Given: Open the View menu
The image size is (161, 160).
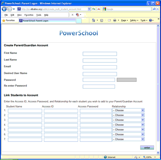Looking at the screenshot, I should click(x=19, y=15).
